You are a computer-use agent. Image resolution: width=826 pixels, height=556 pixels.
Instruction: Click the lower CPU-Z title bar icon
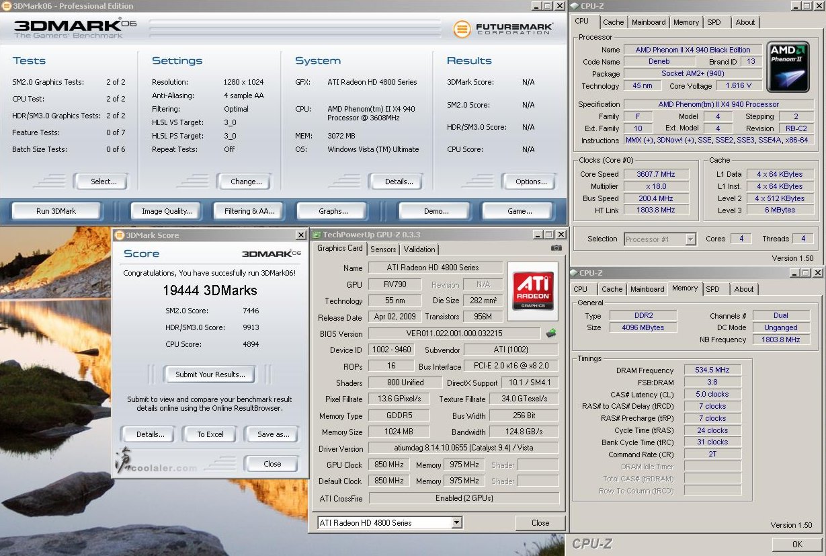pyautogui.click(x=575, y=273)
